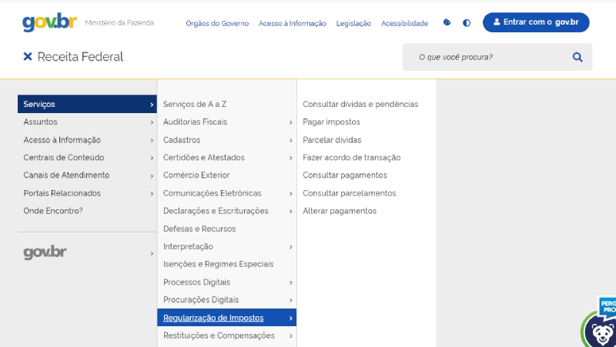616x347 pixels.
Task: Open 'Consultar pagamentos' link
Action: 345,175
